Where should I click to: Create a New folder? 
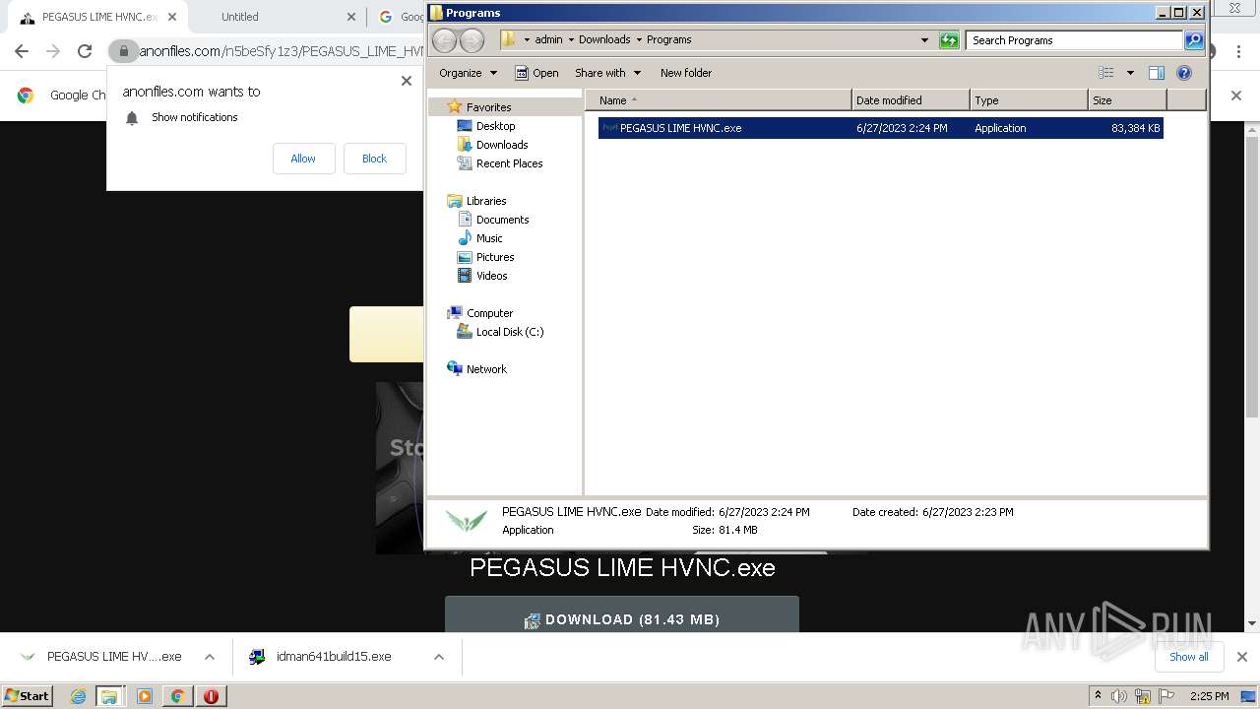[x=686, y=73]
